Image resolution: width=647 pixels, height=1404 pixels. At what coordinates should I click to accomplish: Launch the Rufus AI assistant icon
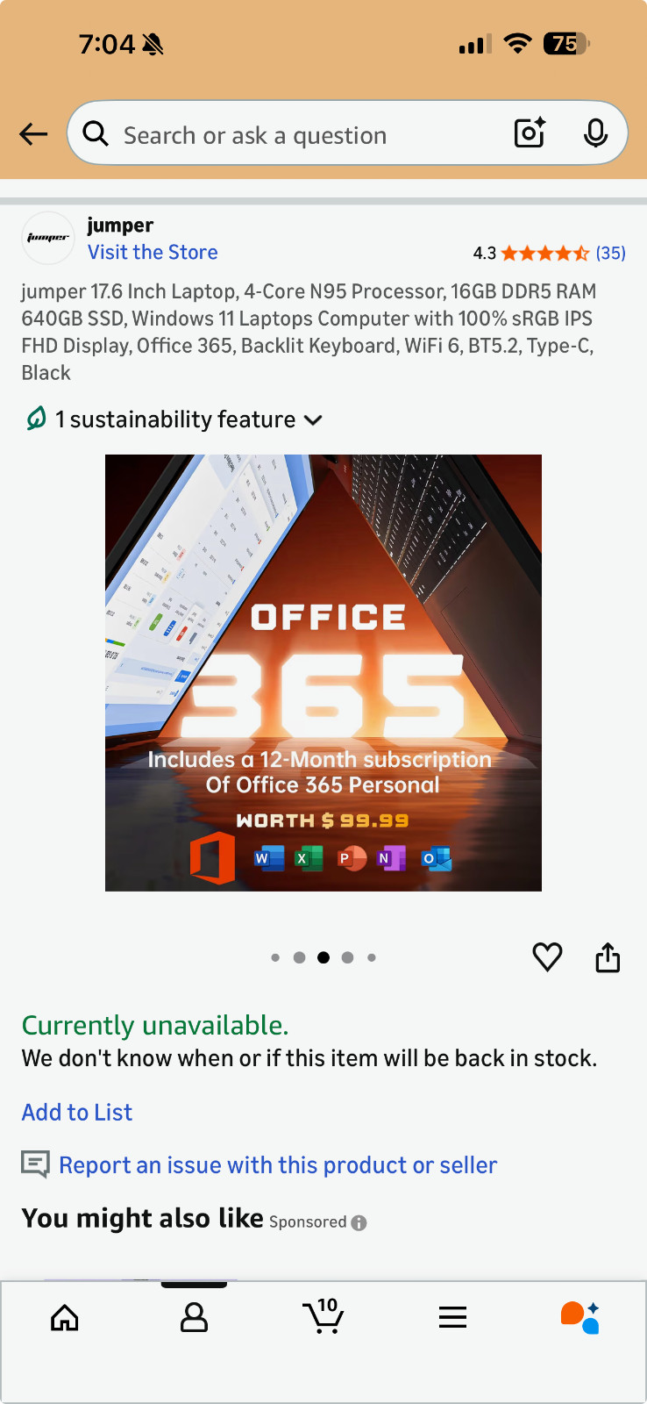[580, 1317]
